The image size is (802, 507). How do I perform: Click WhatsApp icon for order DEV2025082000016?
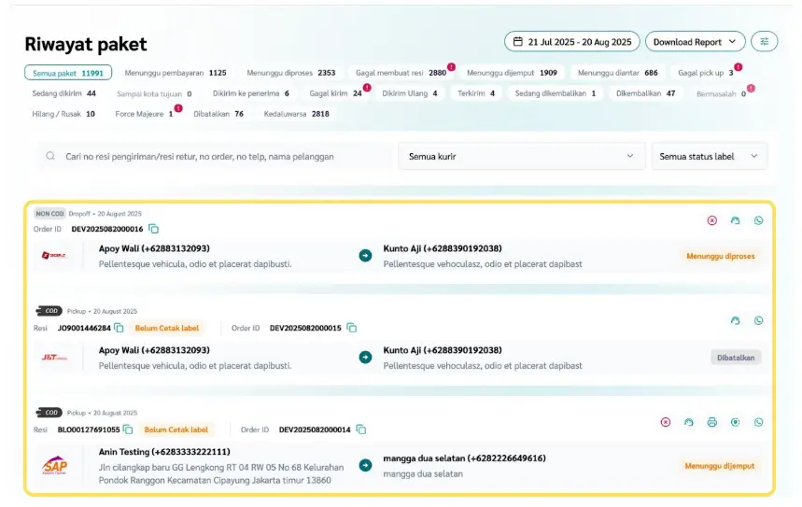coord(758,220)
